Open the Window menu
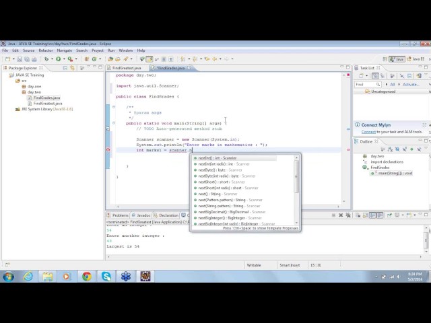The image size is (431, 323). (126, 50)
